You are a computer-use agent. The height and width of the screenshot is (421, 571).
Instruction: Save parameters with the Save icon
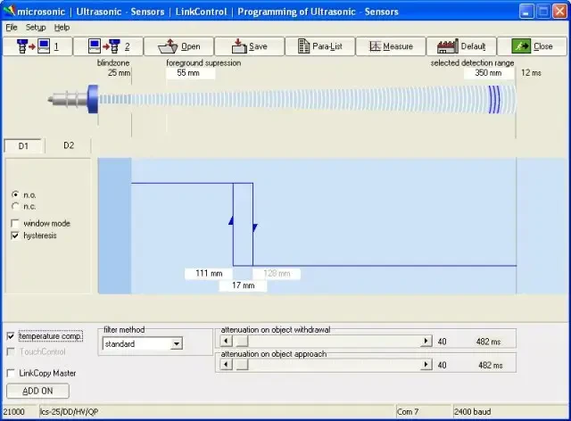click(x=248, y=46)
